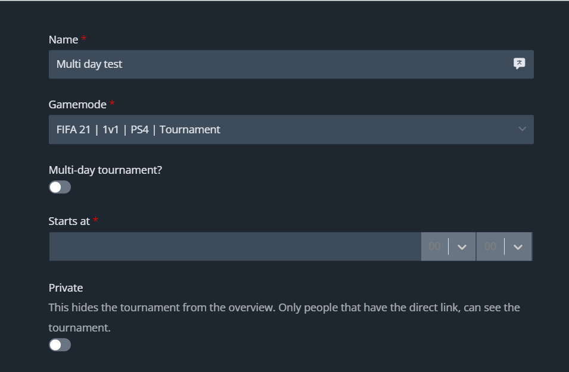Open the hour 00 selector
569x372 pixels.
coord(435,246)
